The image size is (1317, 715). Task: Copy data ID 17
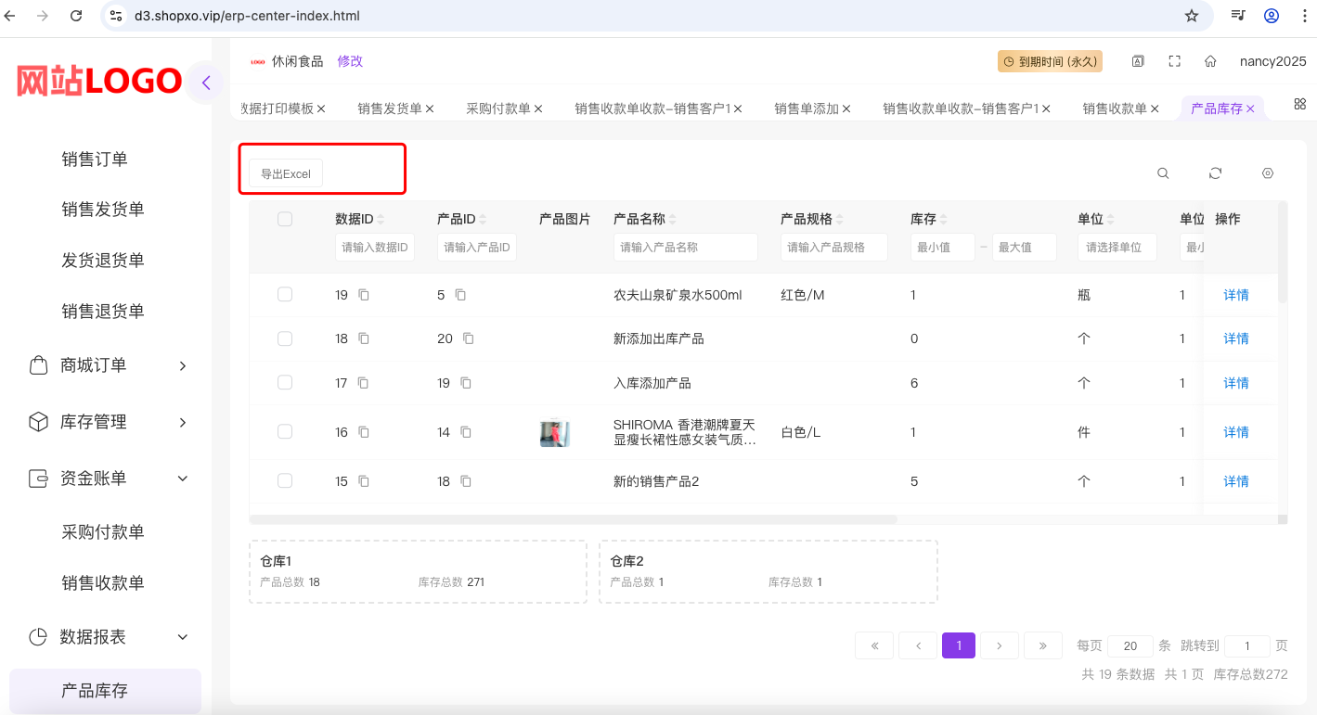[x=364, y=383]
